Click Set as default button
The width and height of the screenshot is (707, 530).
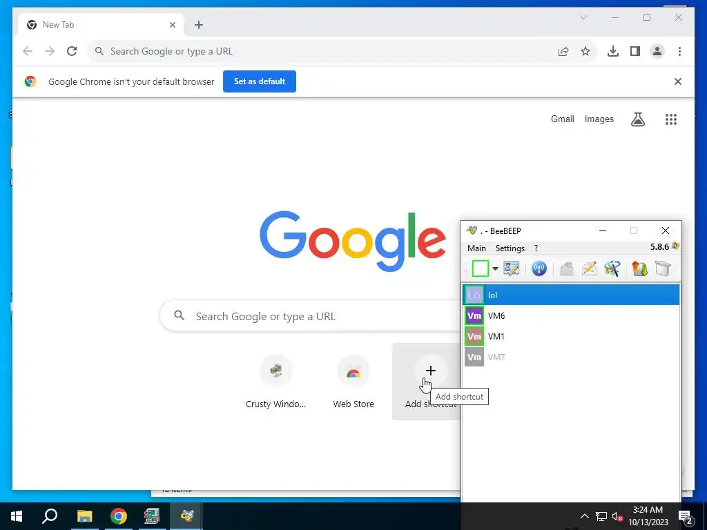[260, 81]
